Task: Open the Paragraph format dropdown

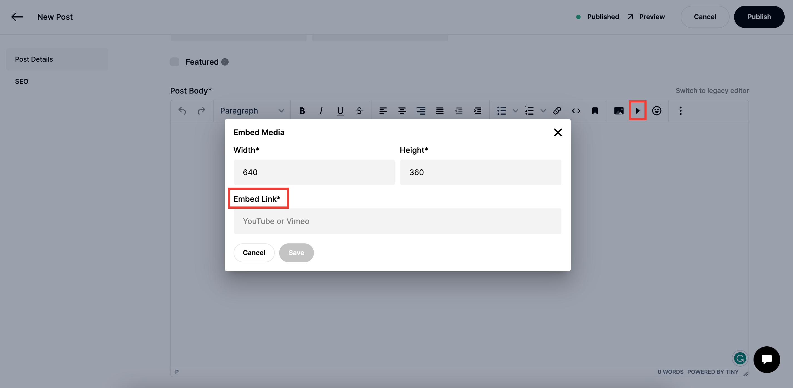Action: click(252, 110)
